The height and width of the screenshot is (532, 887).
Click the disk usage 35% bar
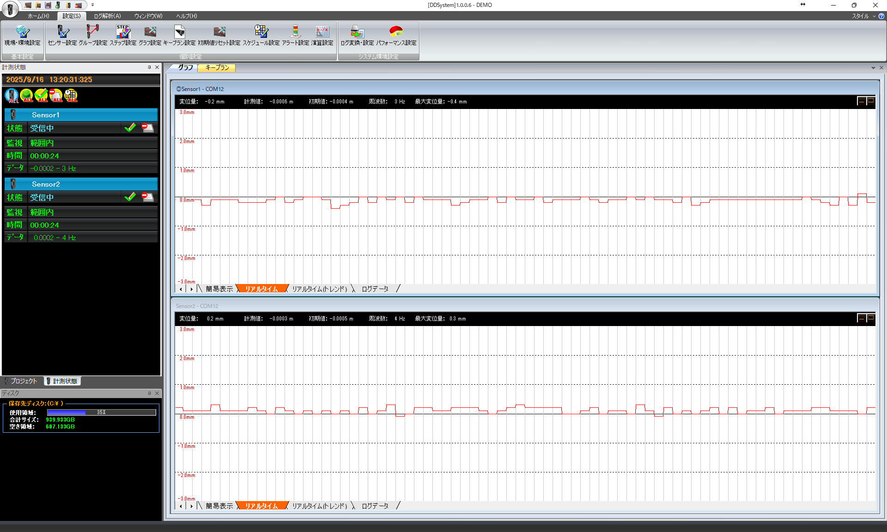[x=101, y=412]
